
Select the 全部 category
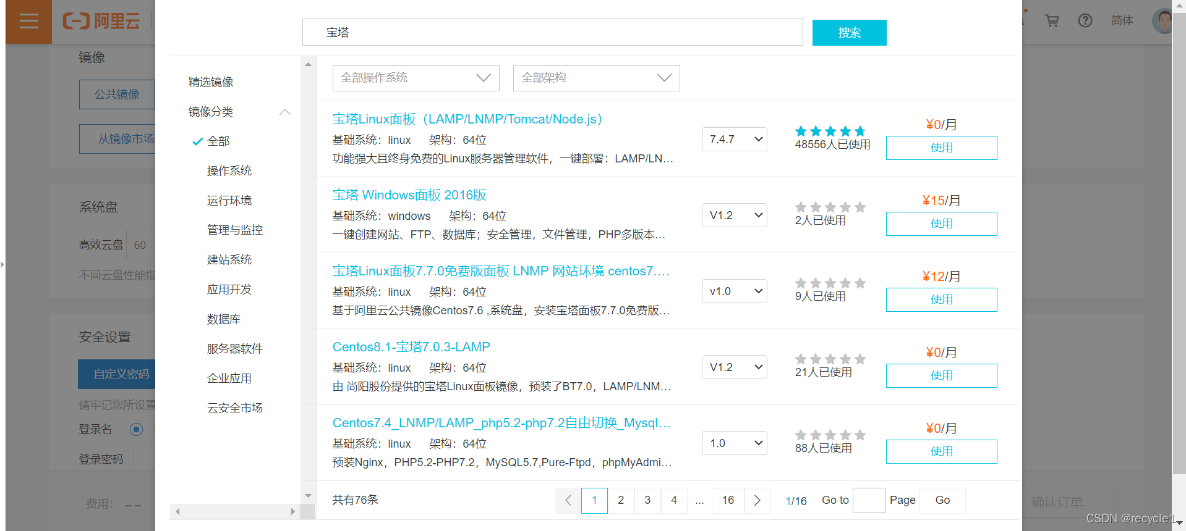pyautogui.click(x=218, y=141)
